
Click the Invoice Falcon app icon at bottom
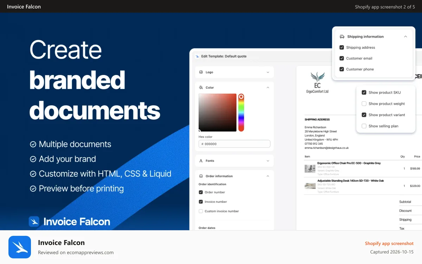pos(20,247)
